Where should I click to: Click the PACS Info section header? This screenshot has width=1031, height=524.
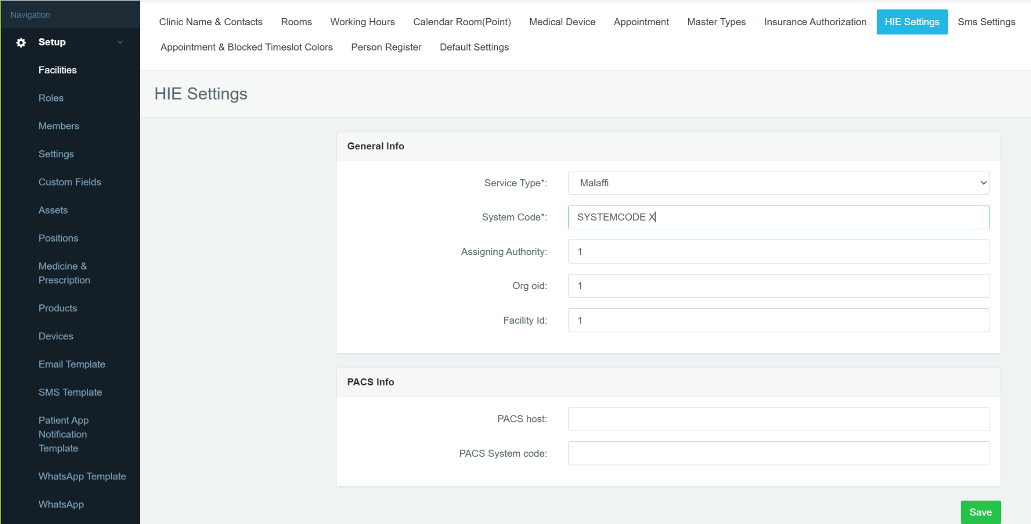[x=371, y=382]
